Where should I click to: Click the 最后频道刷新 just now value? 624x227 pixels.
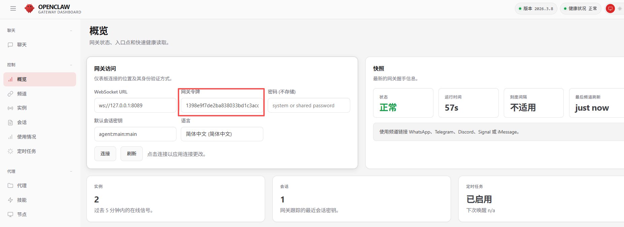click(592, 108)
